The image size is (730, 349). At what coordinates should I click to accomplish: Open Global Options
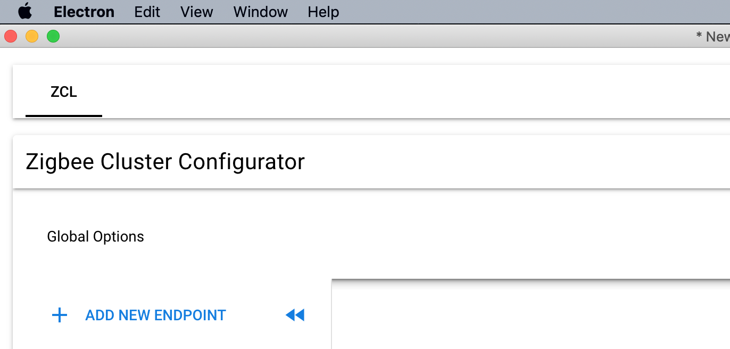(x=96, y=236)
